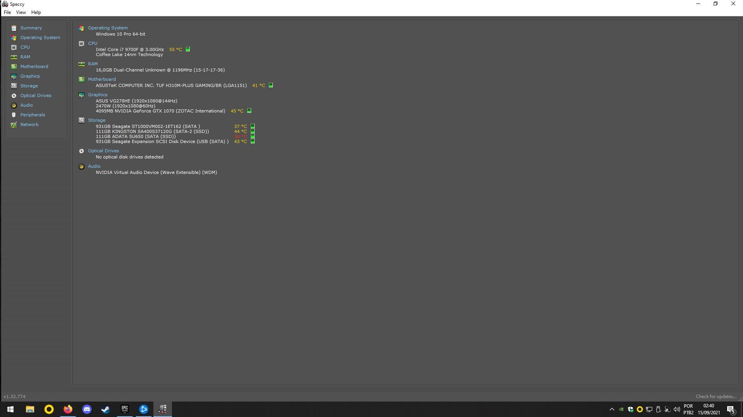Open the Audio sidebar entry

[x=27, y=105]
